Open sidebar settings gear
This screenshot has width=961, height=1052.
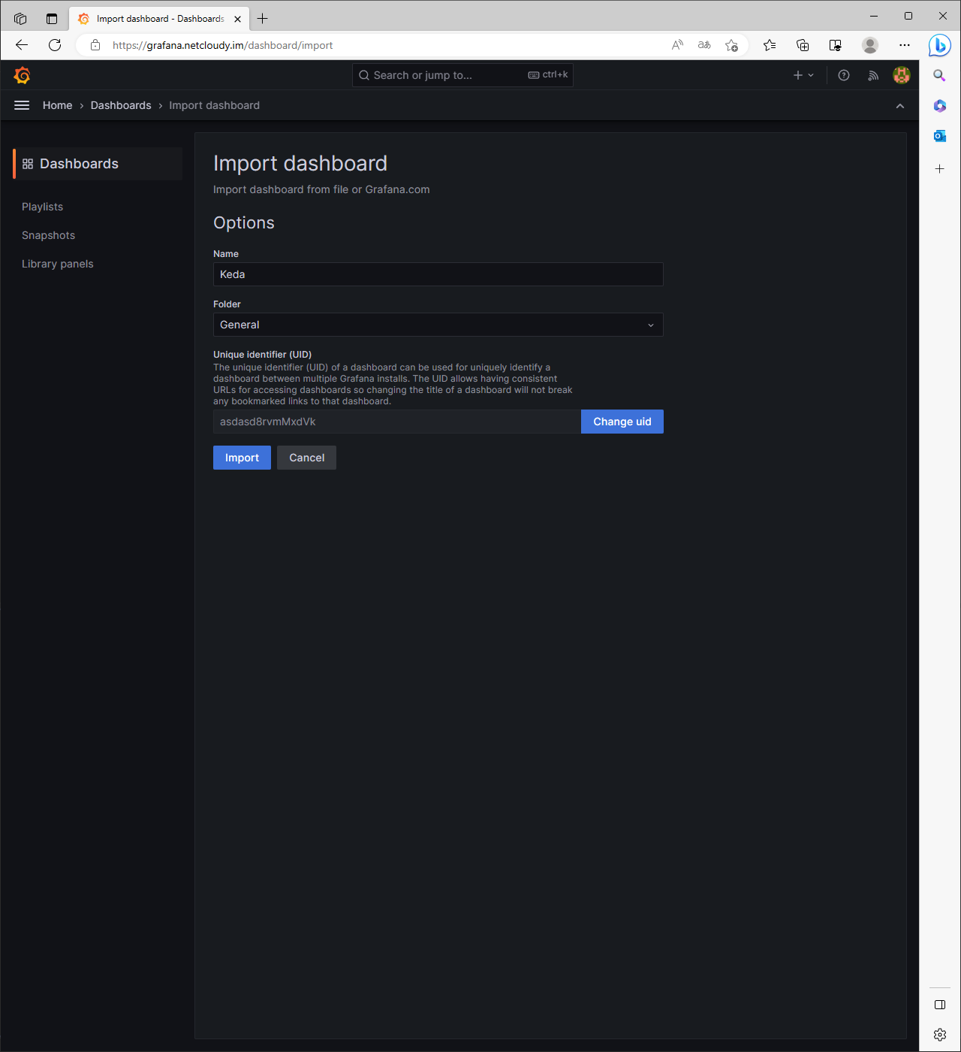tap(940, 1035)
